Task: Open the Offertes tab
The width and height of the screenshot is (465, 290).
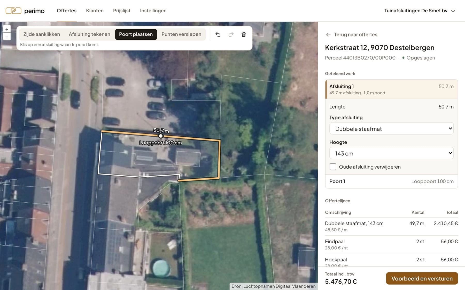Action: 67,11
